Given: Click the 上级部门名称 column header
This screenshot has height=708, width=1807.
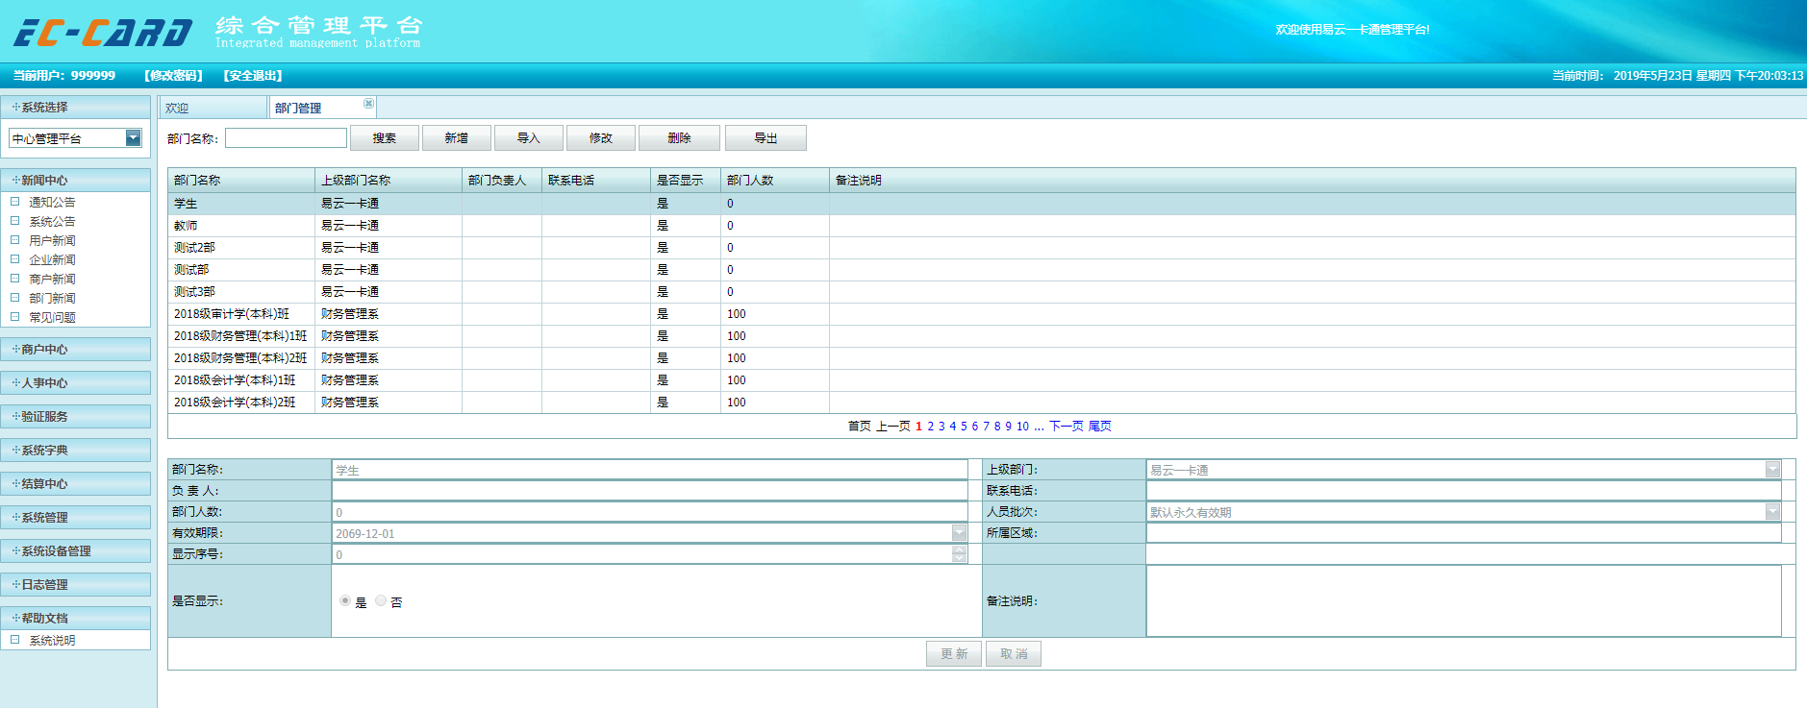Looking at the screenshot, I should tap(389, 181).
